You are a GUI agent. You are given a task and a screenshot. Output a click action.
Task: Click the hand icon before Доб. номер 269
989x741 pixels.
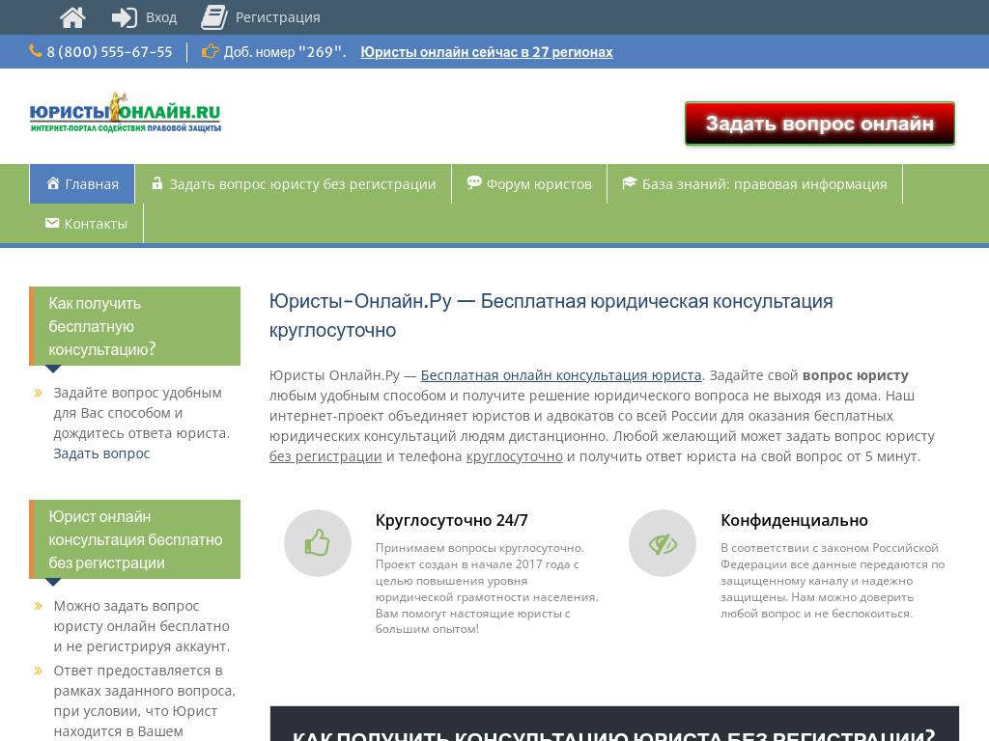point(210,50)
